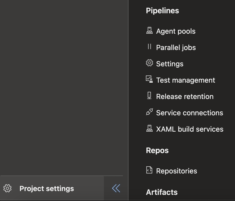Image resolution: width=235 pixels, height=201 pixels.
Task: Go to Parallel jobs
Action: point(176,48)
